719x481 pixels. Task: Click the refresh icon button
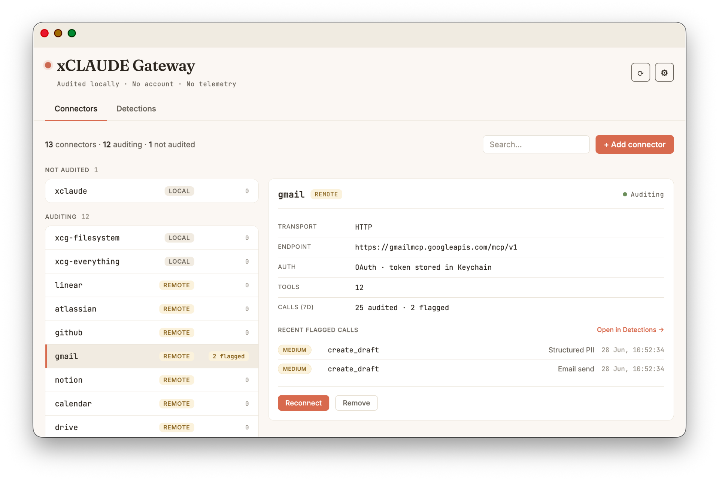[640, 73]
